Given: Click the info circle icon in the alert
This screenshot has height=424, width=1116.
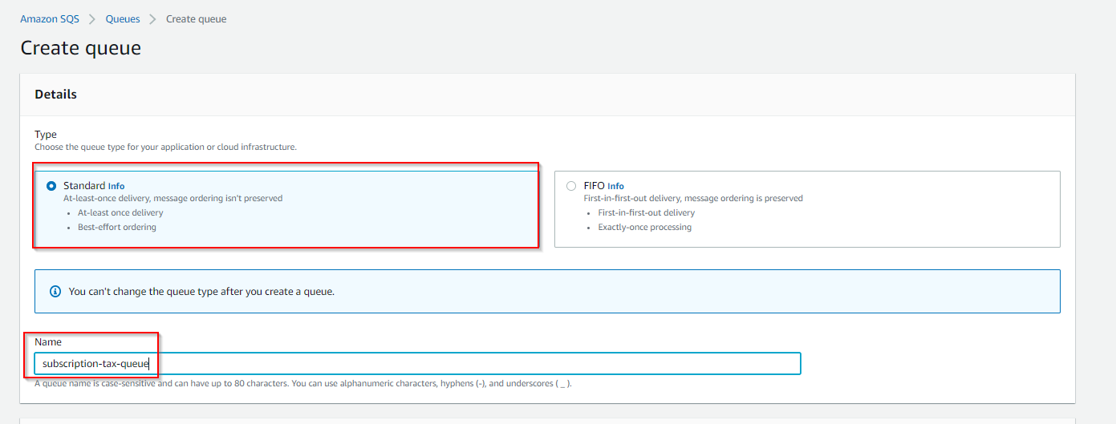Looking at the screenshot, I should click(55, 291).
